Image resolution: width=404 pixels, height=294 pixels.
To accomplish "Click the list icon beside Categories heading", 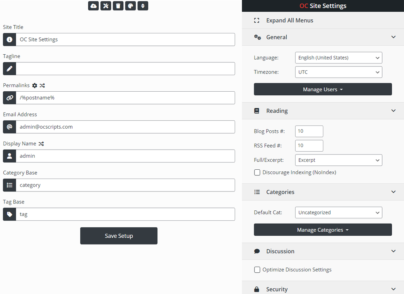I will [257, 192].
